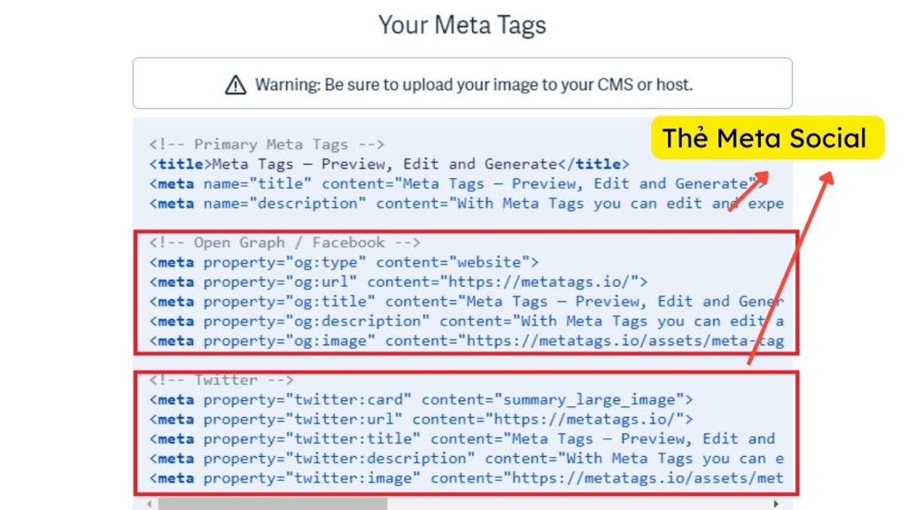907x510 pixels.
Task: Click the warning triangle icon
Action: click(x=236, y=85)
